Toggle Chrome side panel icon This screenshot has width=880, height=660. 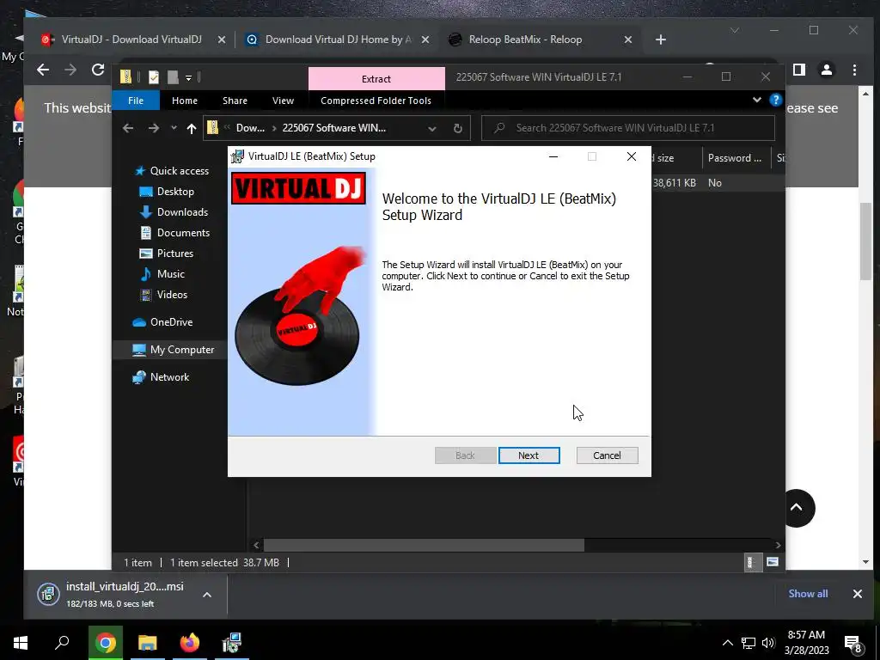click(x=799, y=70)
